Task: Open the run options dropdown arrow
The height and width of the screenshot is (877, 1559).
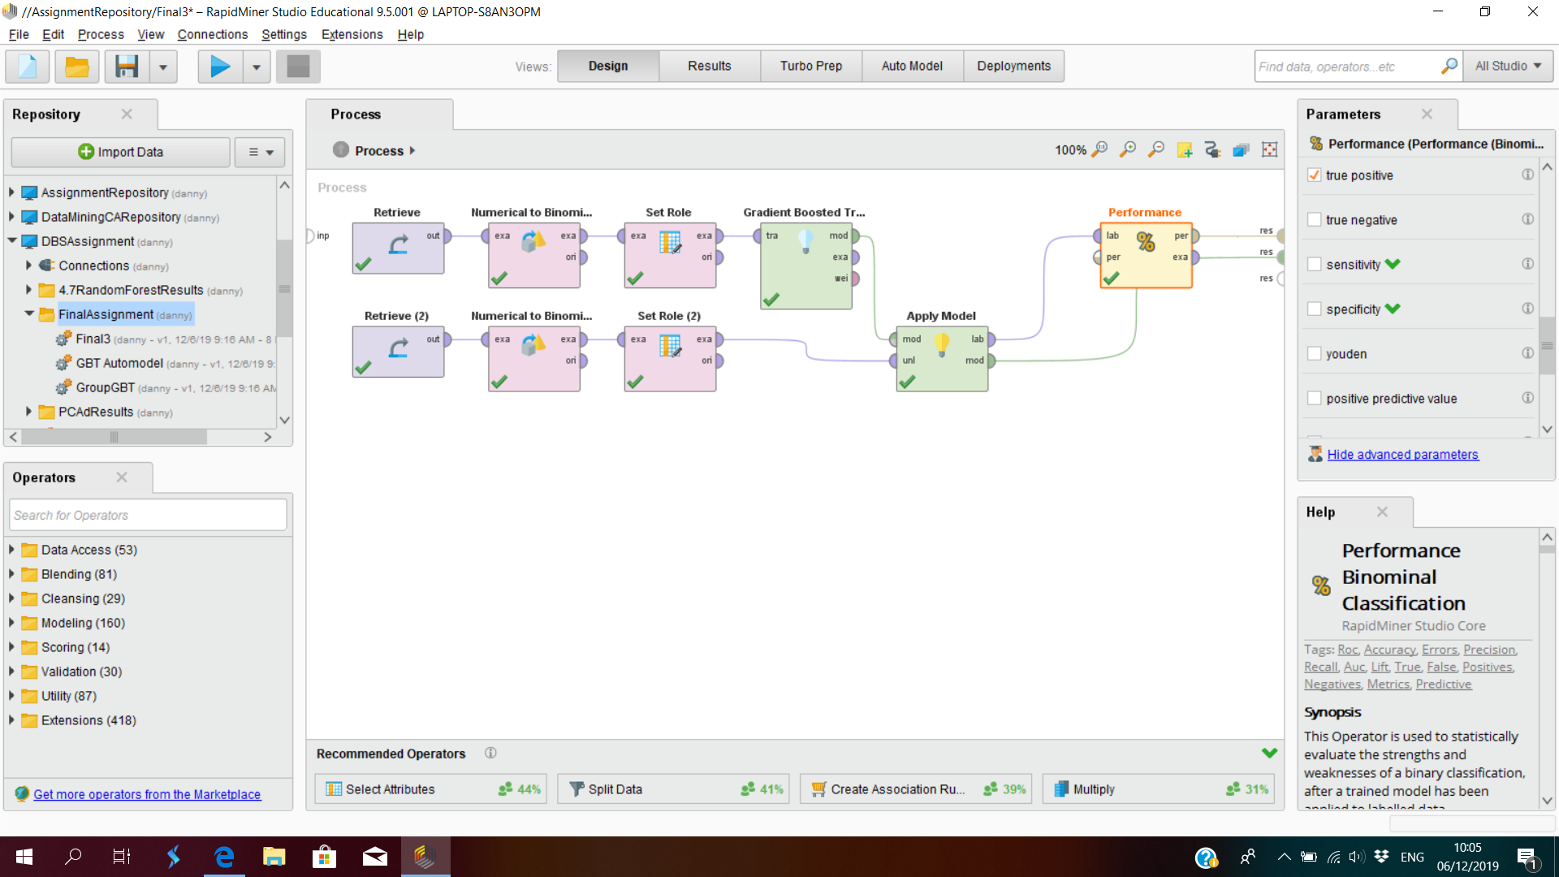Action: (257, 67)
